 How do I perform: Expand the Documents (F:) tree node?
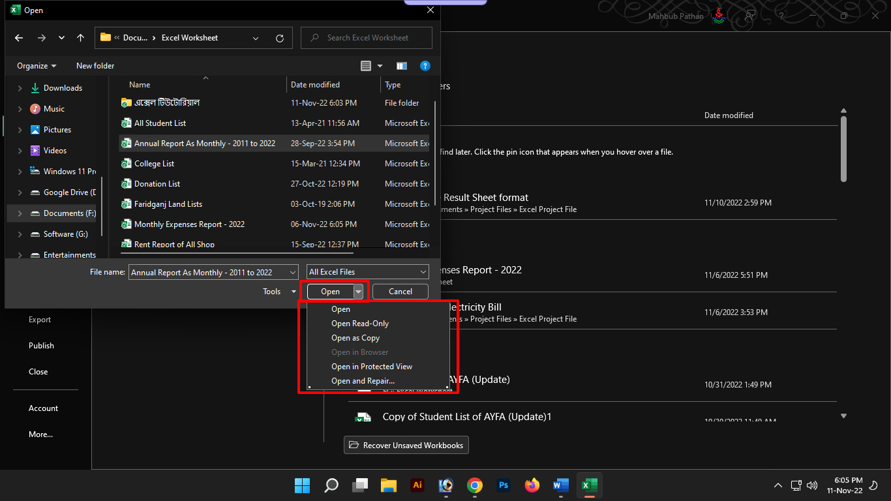point(20,213)
